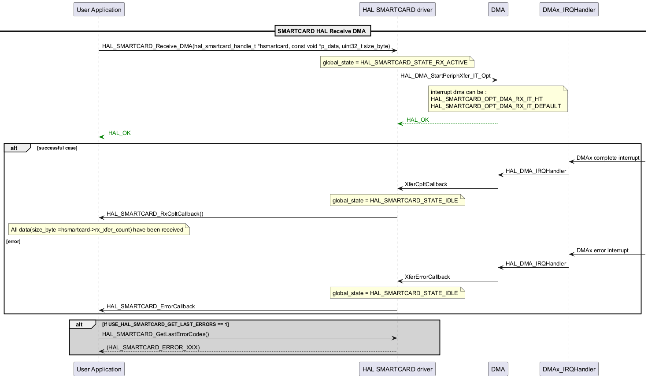Click the DMAx error interrupt message
The image size is (648, 378).
click(x=602, y=251)
